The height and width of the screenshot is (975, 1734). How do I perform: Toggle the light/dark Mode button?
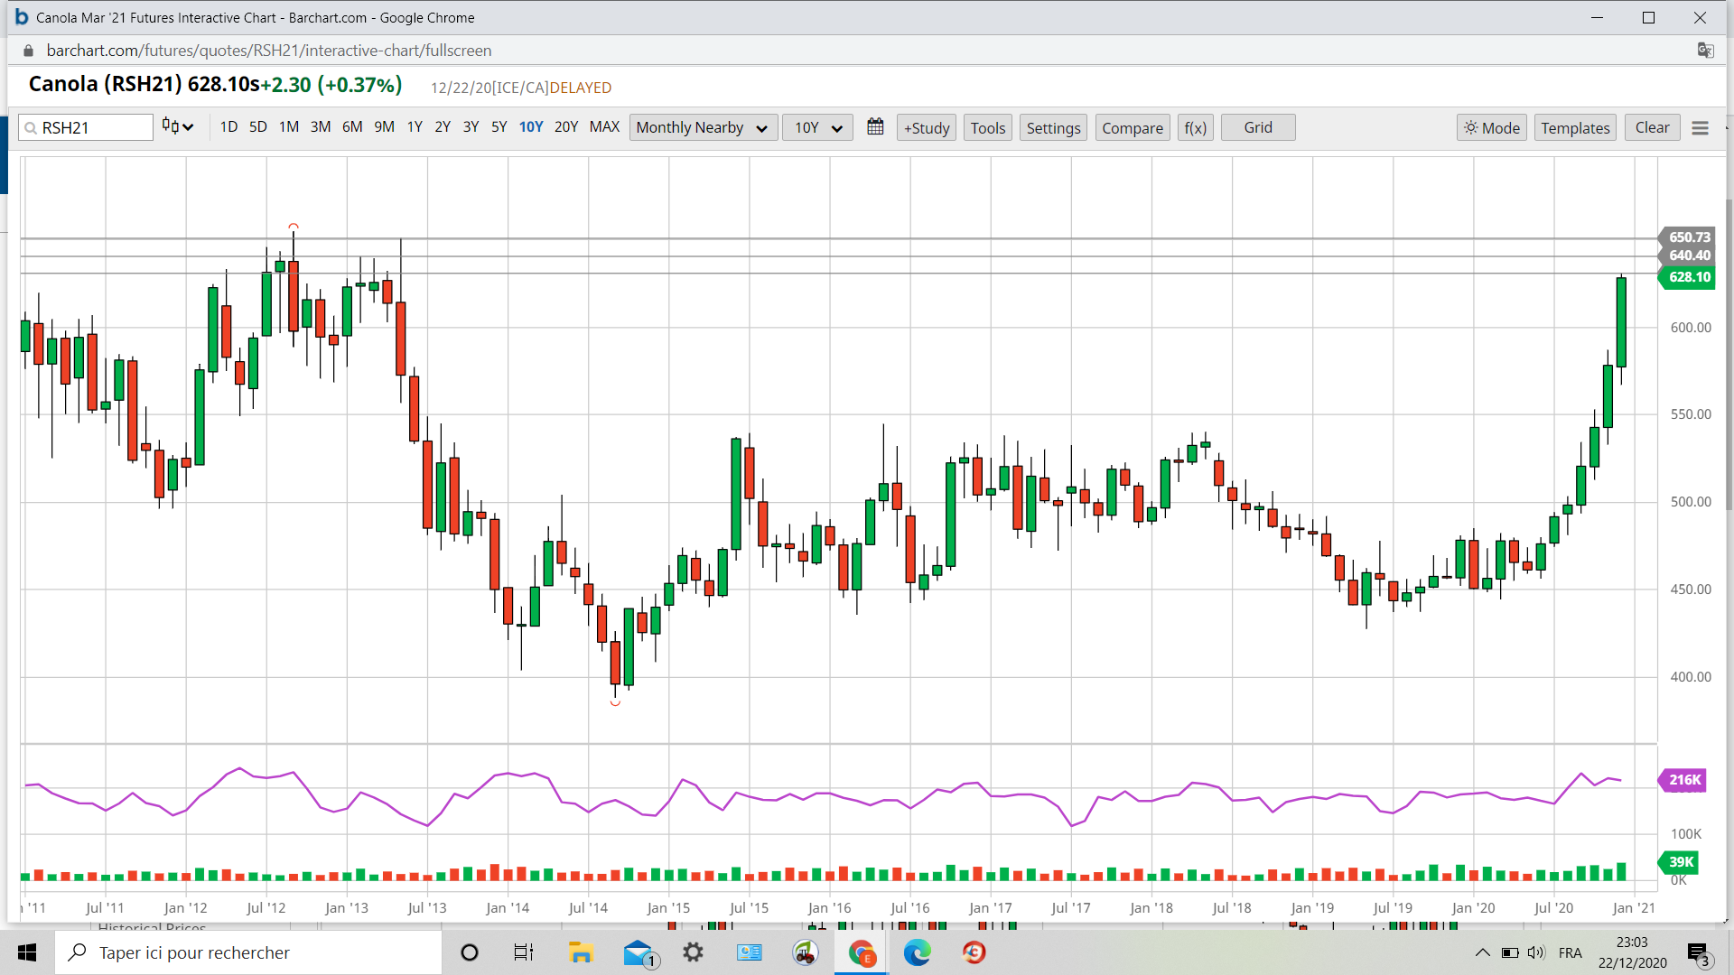(x=1491, y=128)
